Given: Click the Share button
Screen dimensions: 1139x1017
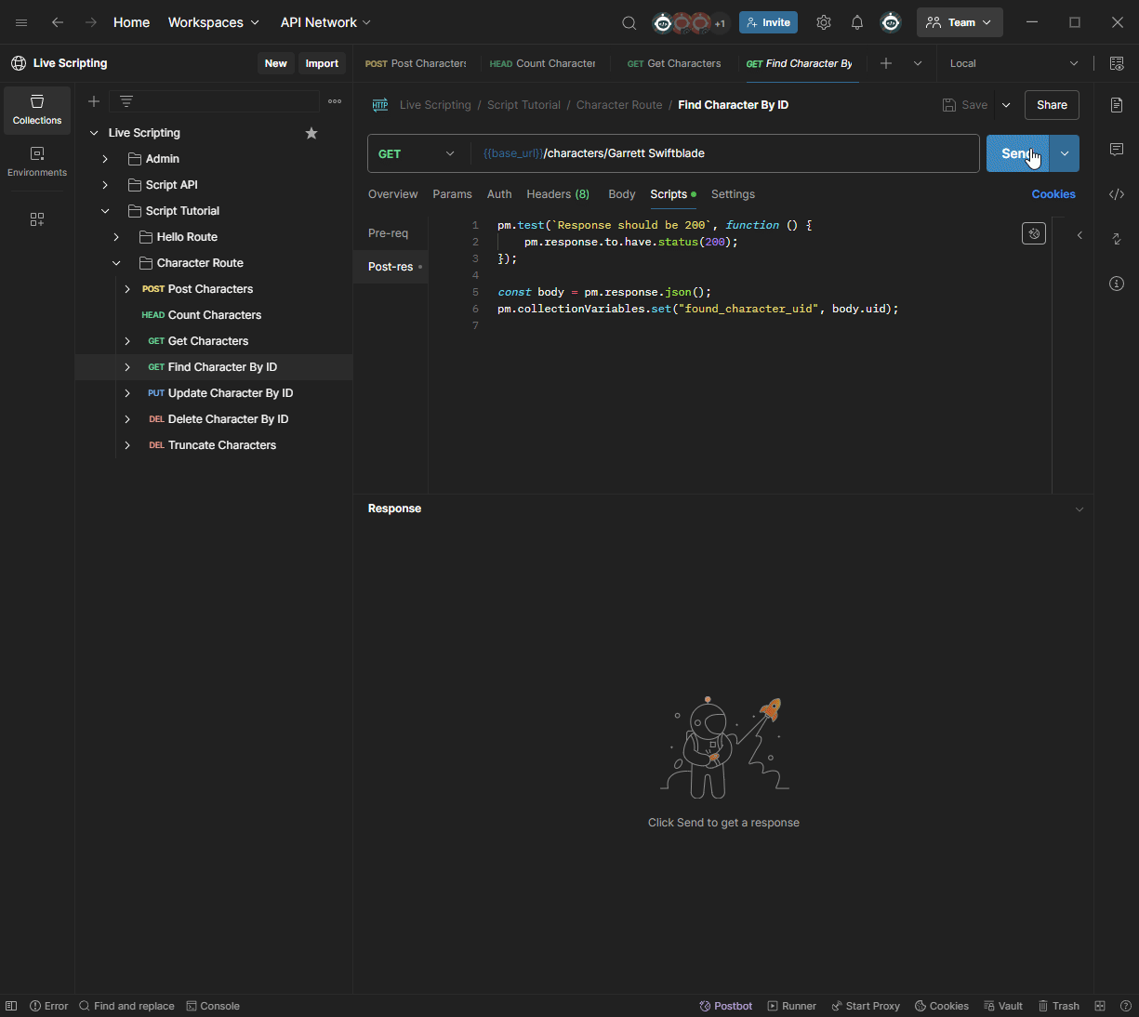Looking at the screenshot, I should point(1052,105).
